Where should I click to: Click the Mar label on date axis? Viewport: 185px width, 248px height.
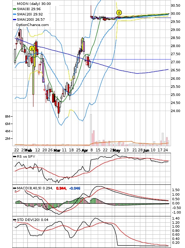coord(57,150)
